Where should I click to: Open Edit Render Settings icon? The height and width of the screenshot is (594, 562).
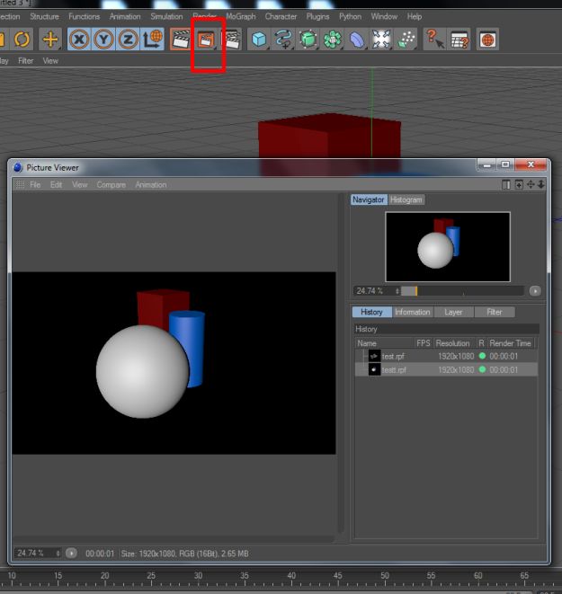[232, 40]
